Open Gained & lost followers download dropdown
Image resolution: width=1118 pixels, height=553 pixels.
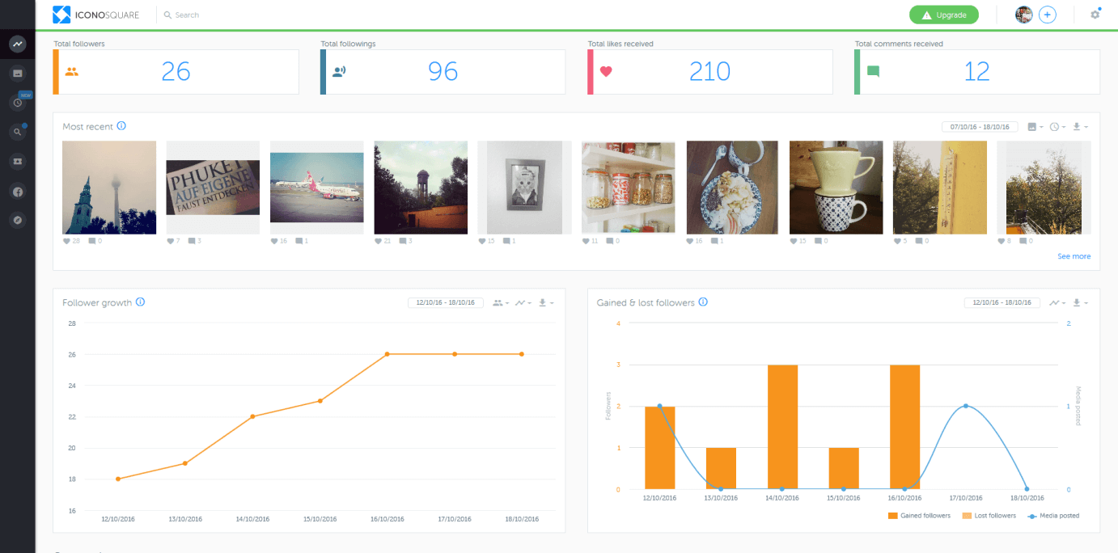pos(1079,303)
